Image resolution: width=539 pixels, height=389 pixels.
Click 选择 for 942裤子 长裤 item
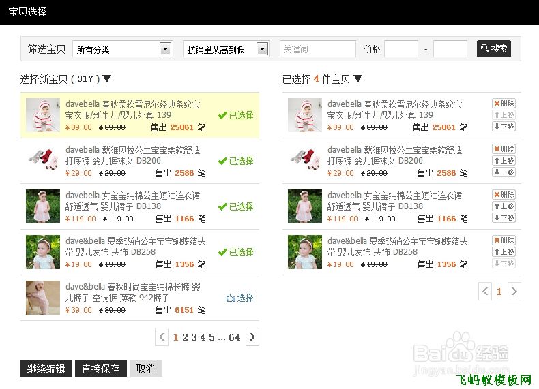[x=240, y=298]
